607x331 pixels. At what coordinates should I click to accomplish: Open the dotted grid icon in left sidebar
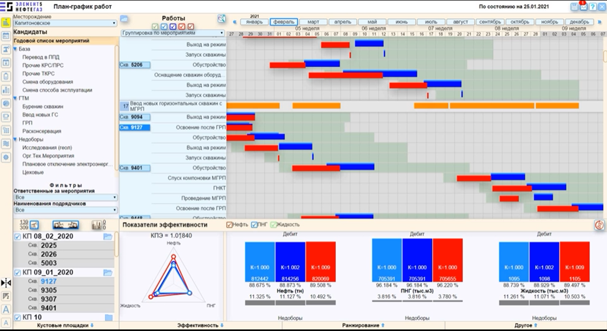6,131
